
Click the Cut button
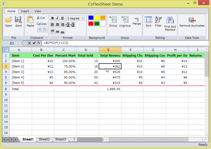41,18
